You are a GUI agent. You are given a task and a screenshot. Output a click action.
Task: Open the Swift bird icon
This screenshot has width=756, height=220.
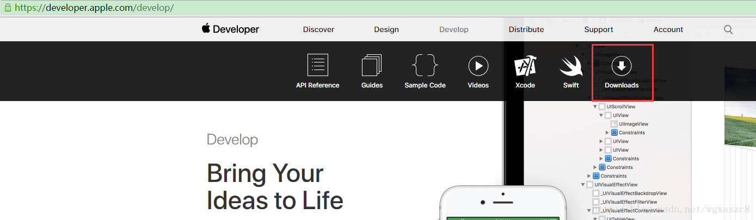[x=571, y=66]
